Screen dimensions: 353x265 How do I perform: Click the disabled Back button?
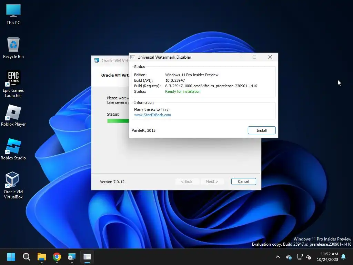(187, 181)
